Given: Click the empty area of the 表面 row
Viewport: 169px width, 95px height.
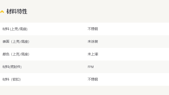Looking at the screenshot, I should pos(134,42).
